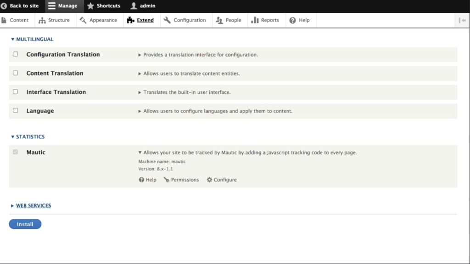Click the Appearance paintbrush icon
Viewport: 470px width, 264px height.
pos(83,20)
